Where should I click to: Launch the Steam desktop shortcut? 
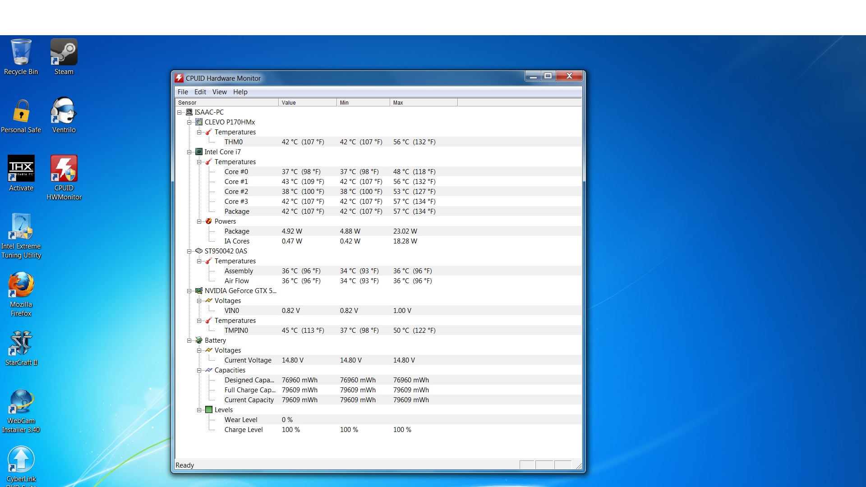point(64,57)
